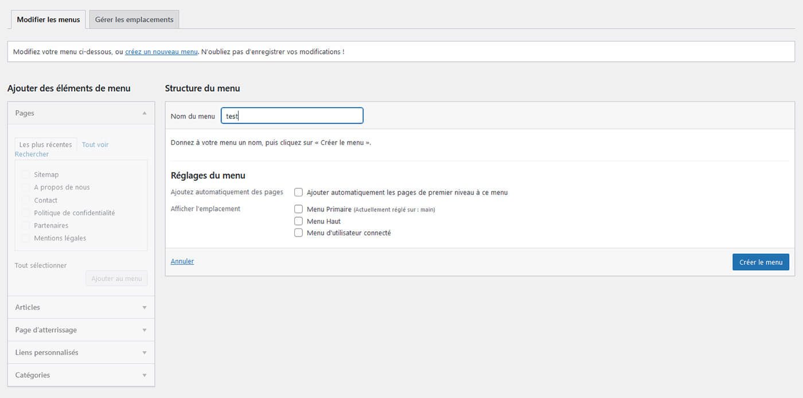Check the A propos de nous checkbox

tap(25, 187)
